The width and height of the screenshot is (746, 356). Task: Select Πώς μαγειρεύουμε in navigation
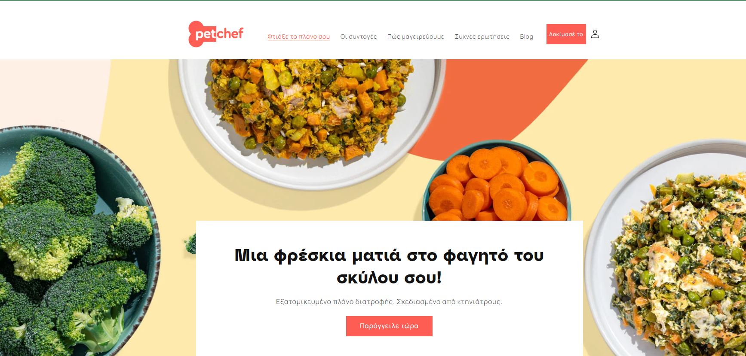[x=416, y=37]
